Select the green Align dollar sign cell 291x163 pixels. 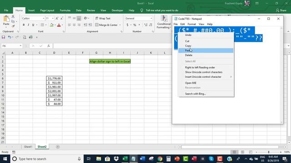tap(110, 62)
